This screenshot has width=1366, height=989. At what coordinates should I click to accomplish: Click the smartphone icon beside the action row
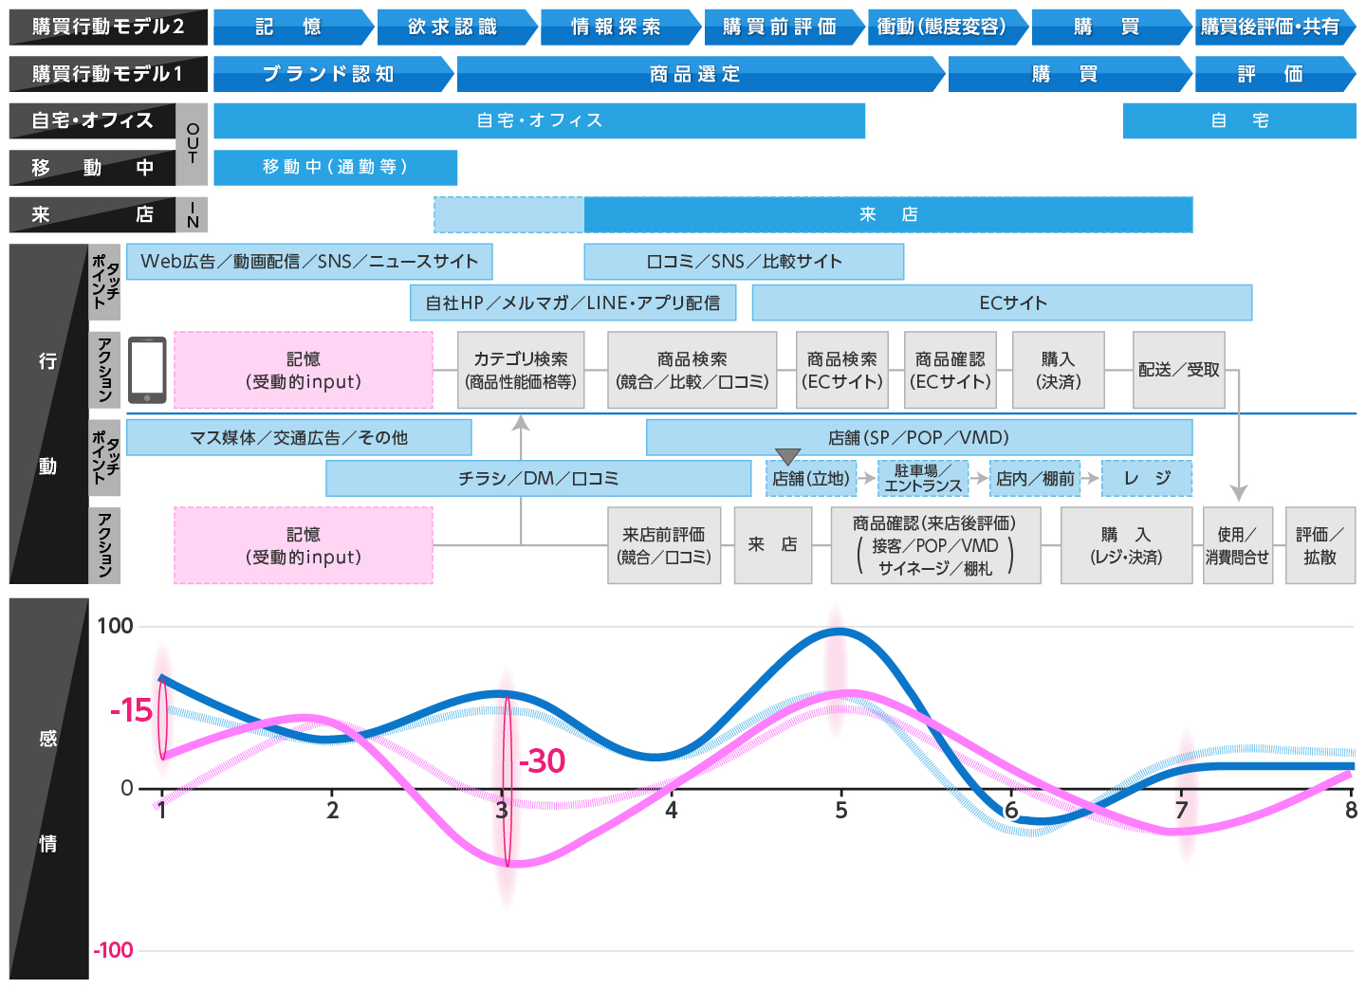[147, 370]
